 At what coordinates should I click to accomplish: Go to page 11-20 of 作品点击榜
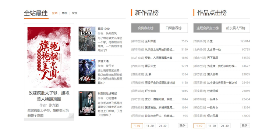[x=212, y=126]
